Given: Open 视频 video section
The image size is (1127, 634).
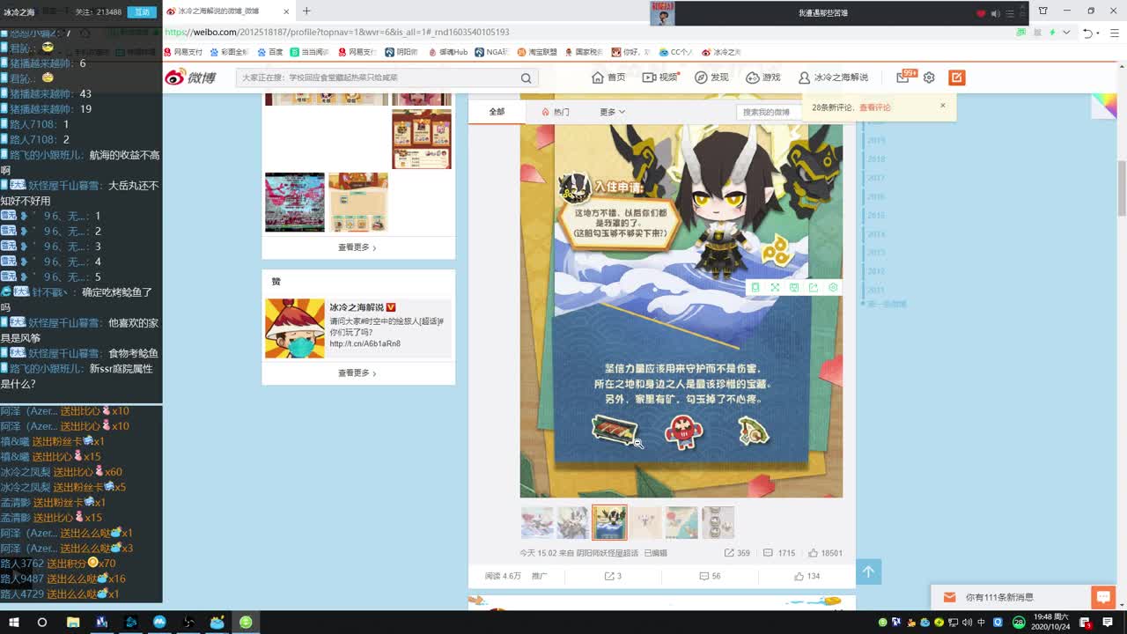Looking at the screenshot, I should pos(660,77).
